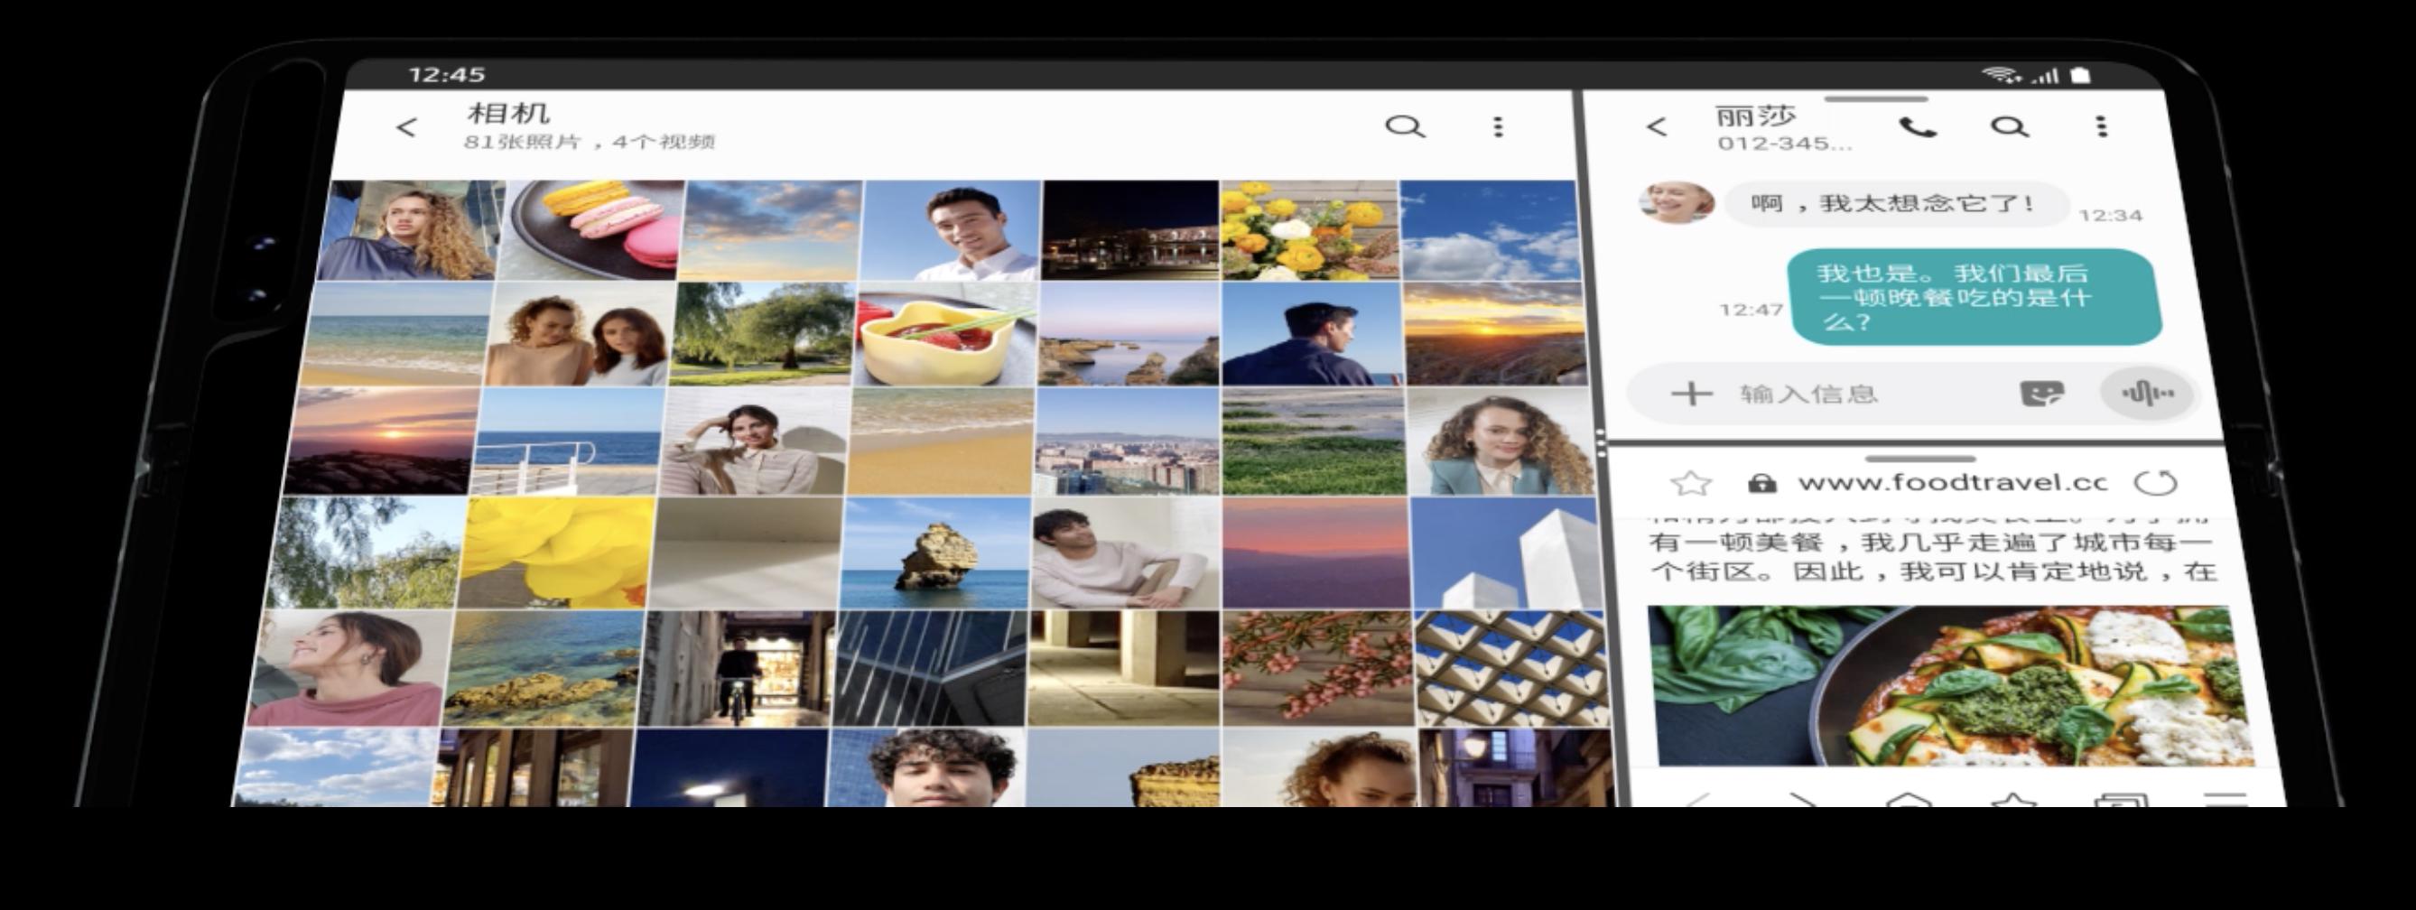Tap the 12:34 message timestamp
Viewport: 2416px width, 910px height.
pyautogui.click(x=2110, y=216)
